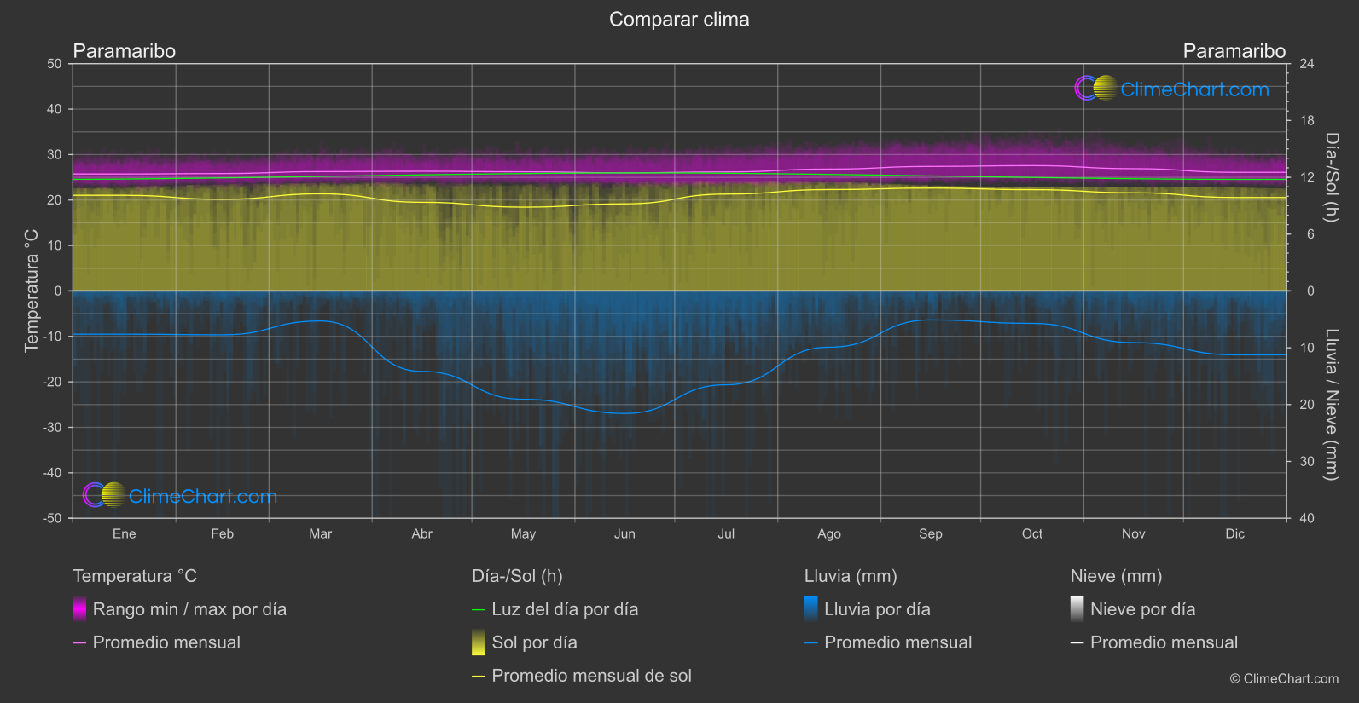Click the 'Ene' month label
Image resolution: width=1359 pixels, height=703 pixels.
point(125,533)
